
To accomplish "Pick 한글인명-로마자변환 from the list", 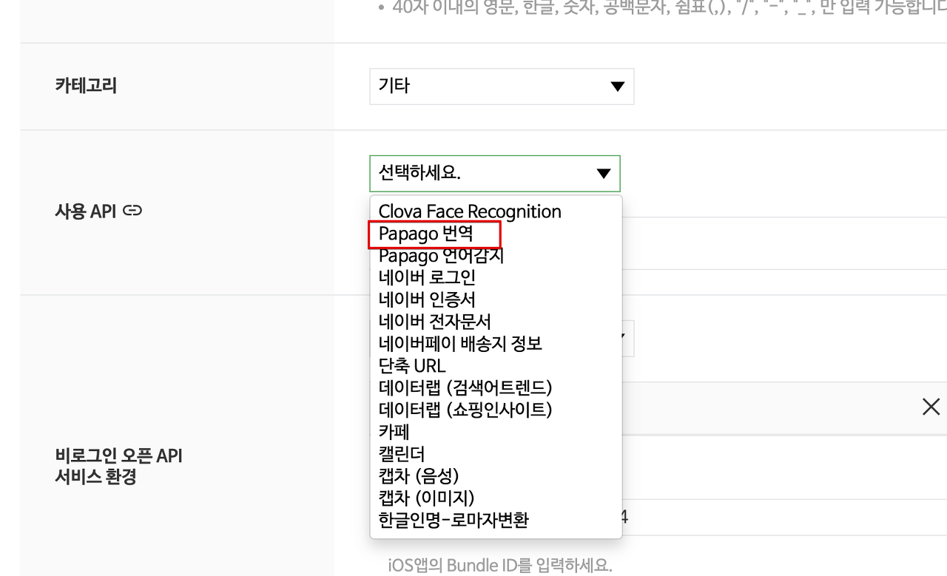I will tap(454, 520).
